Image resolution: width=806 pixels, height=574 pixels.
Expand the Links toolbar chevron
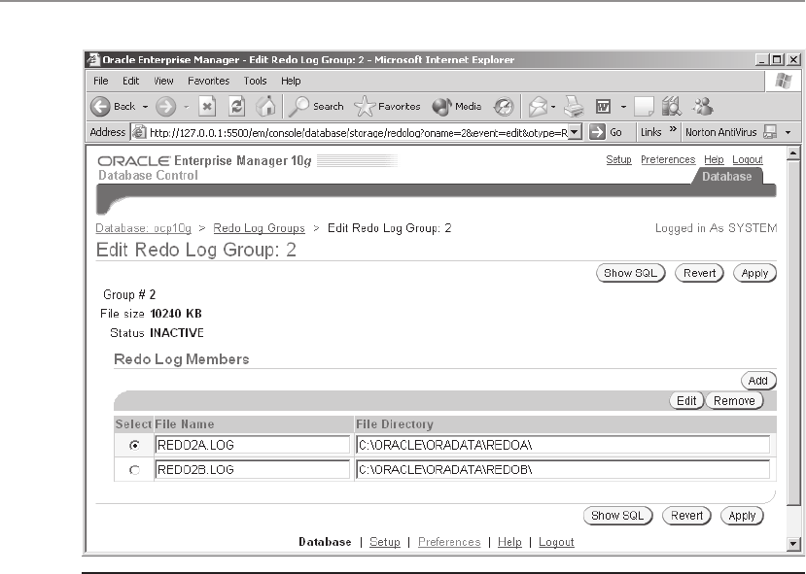pos(673,129)
